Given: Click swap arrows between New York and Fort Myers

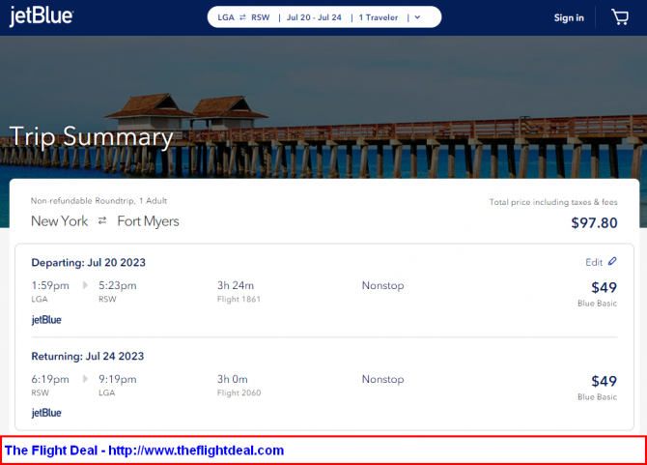Looking at the screenshot, I should coord(102,221).
